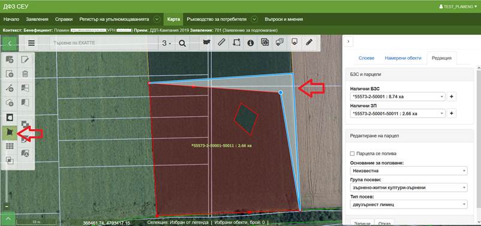This screenshot has width=481, height=226.
Task: Open 'Тип посев' dropdown
Action: click(x=408, y=204)
